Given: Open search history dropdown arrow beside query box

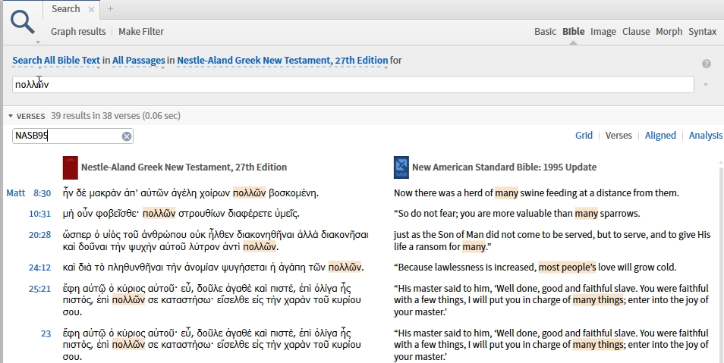Looking at the screenshot, I should 706,85.
